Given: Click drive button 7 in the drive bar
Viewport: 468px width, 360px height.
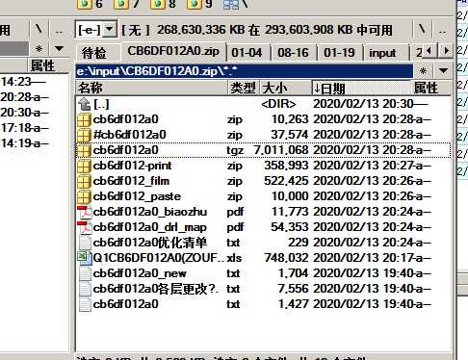Looking at the screenshot, I should [126, 4].
